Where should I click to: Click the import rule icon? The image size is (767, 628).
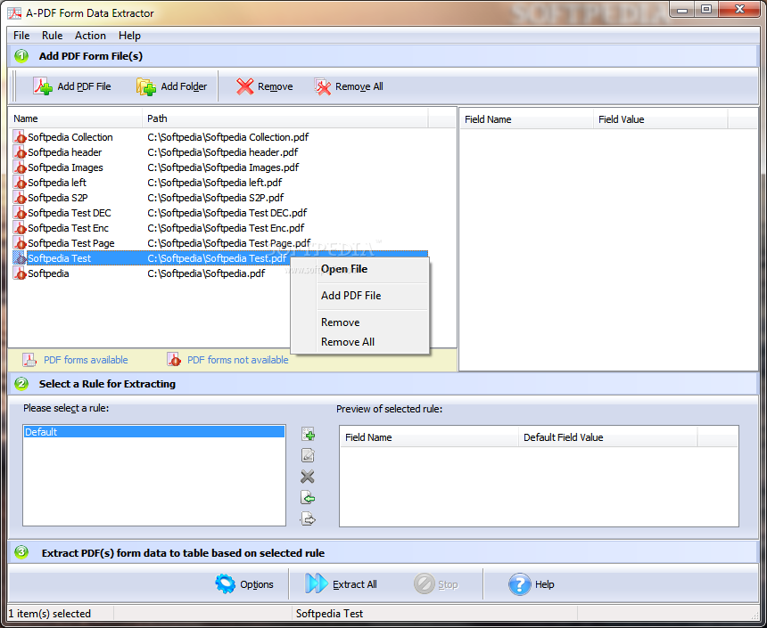pyautogui.click(x=308, y=498)
